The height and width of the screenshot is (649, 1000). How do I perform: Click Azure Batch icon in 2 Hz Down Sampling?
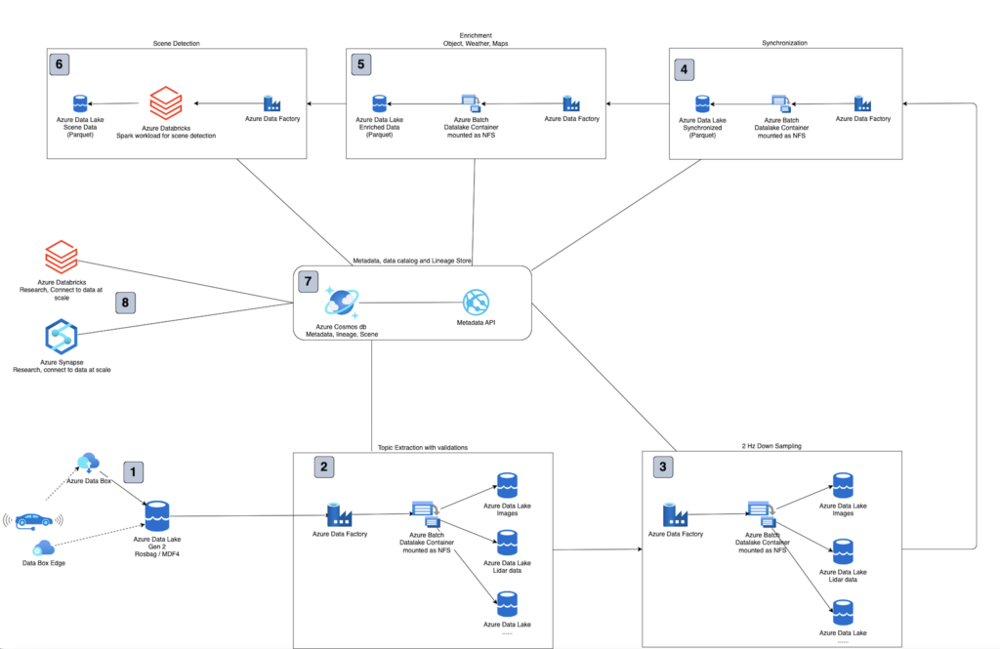[x=759, y=511]
